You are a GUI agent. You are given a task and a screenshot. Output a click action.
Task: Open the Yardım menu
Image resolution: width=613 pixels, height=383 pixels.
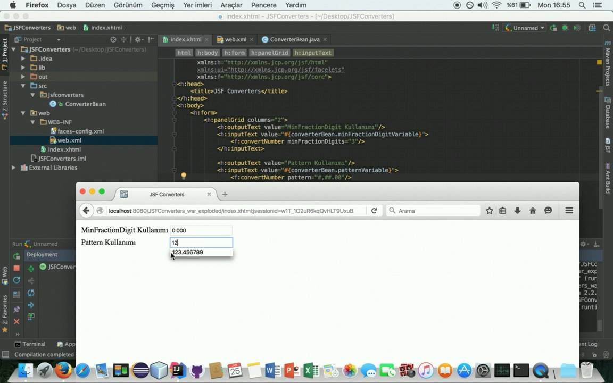(295, 5)
